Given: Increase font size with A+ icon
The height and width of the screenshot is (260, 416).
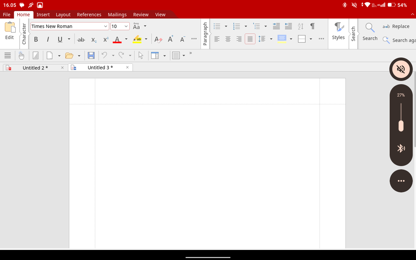Looking at the screenshot, I should pos(171,39).
